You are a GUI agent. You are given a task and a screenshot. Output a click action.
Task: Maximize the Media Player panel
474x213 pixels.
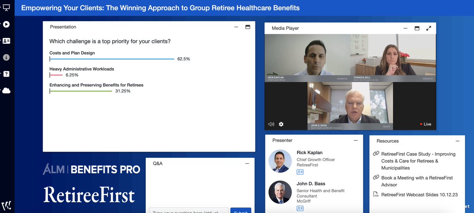pyautogui.click(x=417, y=28)
